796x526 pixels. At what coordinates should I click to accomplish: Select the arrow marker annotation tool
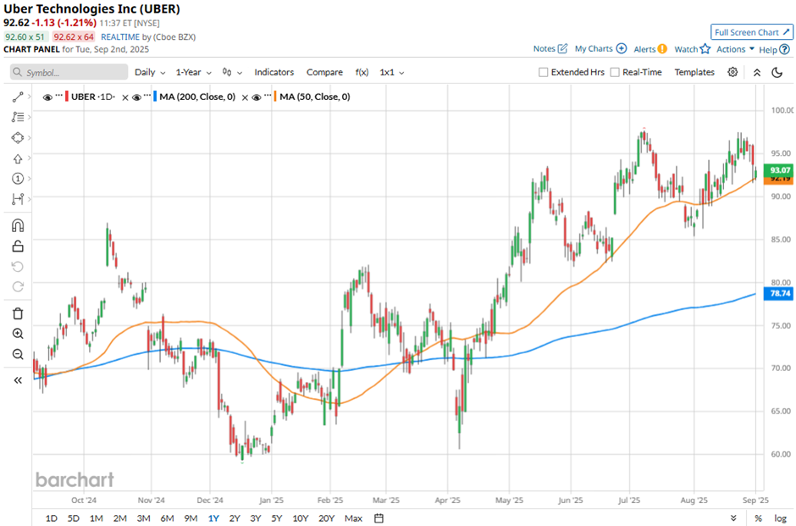[x=18, y=158]
